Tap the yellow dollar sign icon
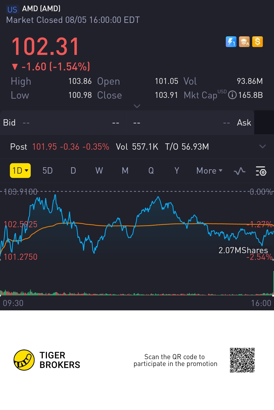Viewport: 274px width, 410px height. 258,42
